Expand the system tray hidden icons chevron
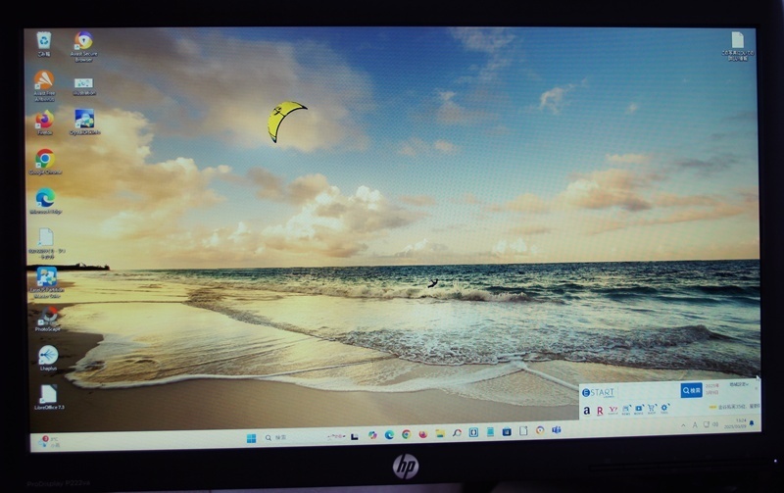This screenshot has width=784, height=493. pyautogui.click(x=682, y=426)
